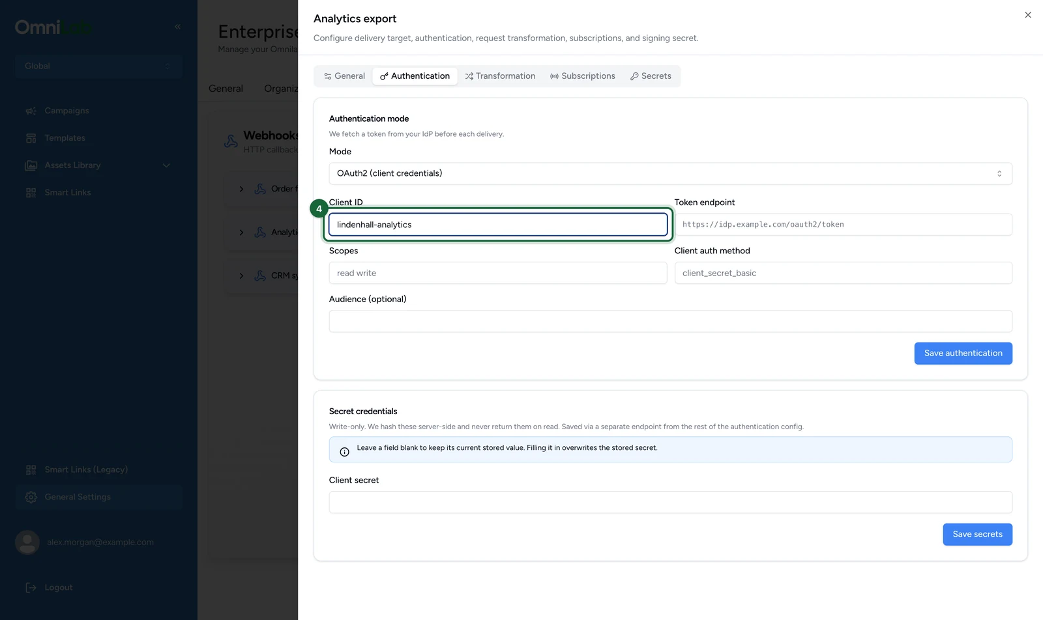Close the Analytics export panel
1043x620 pixels.
point(1028,15)
